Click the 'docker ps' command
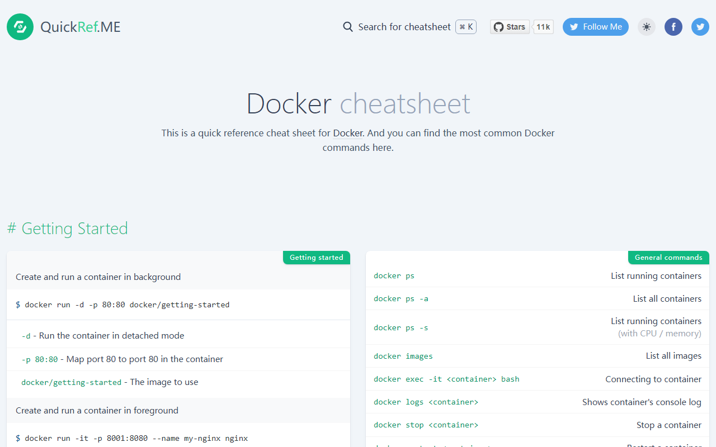This screenshot has width=716, height=447. coord(394,276)
